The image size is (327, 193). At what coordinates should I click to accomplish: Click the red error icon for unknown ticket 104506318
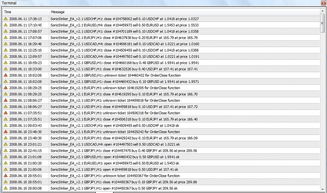(x=6, y=113)
